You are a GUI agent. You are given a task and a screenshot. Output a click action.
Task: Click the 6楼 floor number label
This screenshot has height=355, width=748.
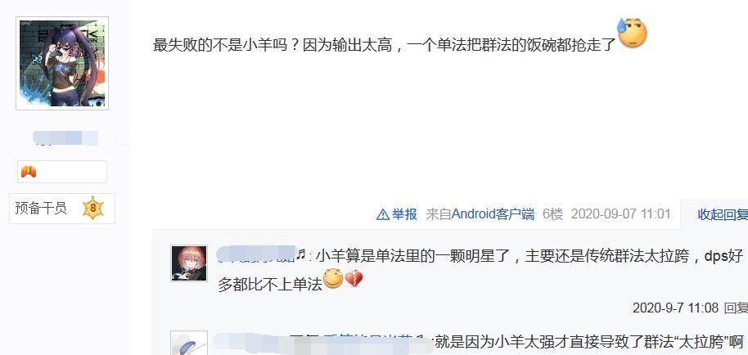pyautogui.click(x=553, y=214)
